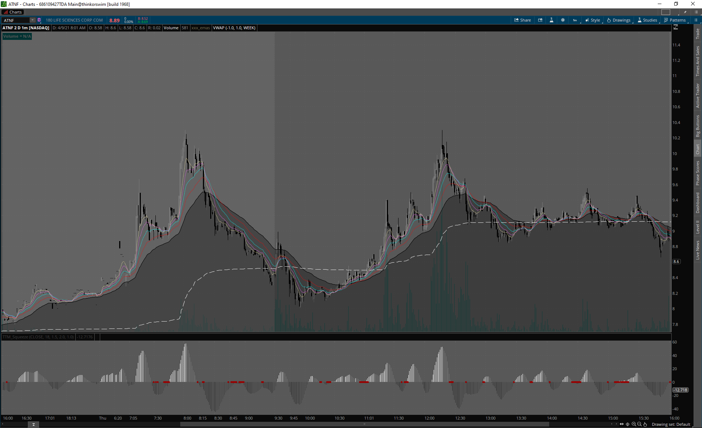702x428 pixels.
Task: Click the zoom out magnifier icon
Action: tap(639, 424)
